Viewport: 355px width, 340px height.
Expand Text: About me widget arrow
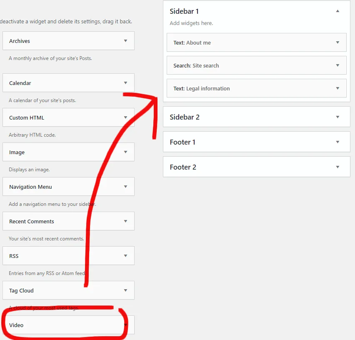pyautogui.click(x=337, y=42)
